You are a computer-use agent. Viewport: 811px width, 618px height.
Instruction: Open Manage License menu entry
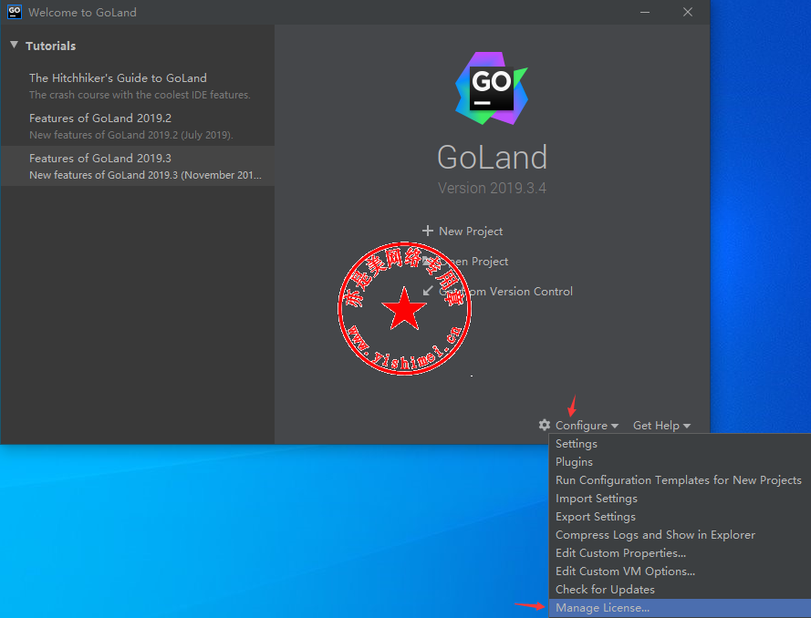tap(680, 608)
